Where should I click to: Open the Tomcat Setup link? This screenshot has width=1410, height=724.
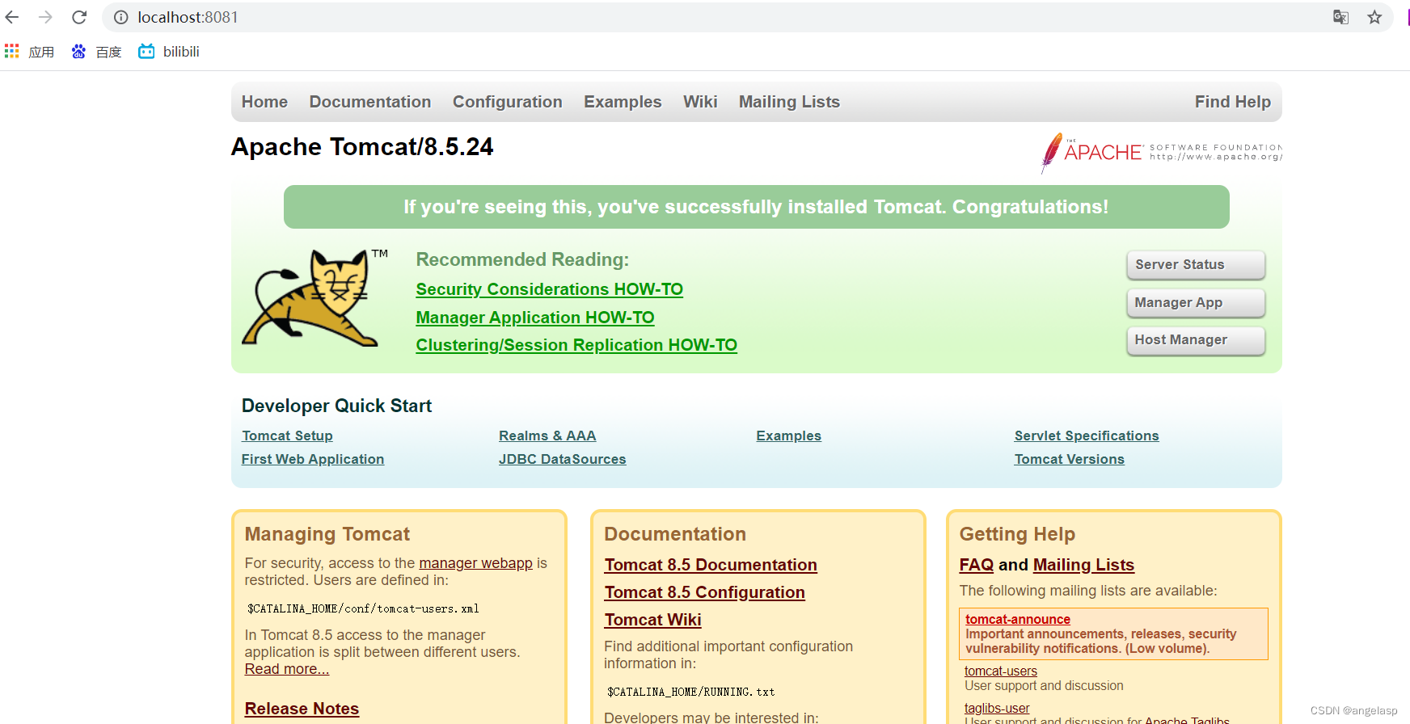tap(287, 436)
